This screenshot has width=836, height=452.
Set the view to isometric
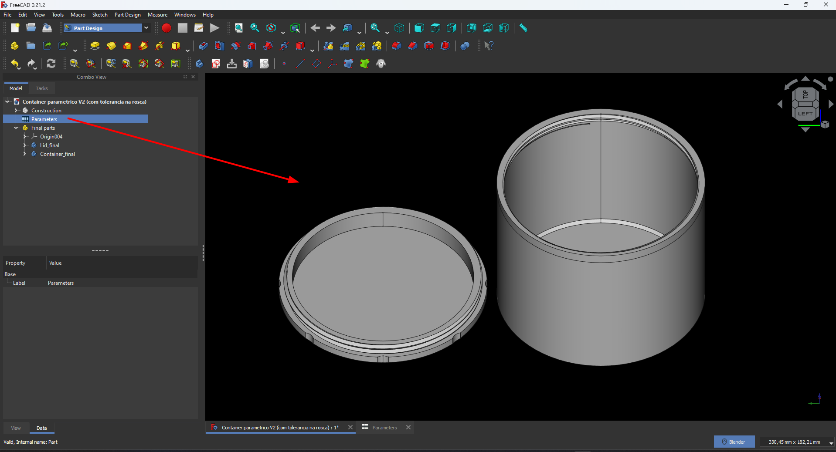point(400,28)
